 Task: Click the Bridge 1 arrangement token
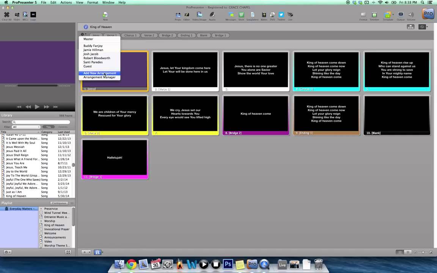coord(220,35)
